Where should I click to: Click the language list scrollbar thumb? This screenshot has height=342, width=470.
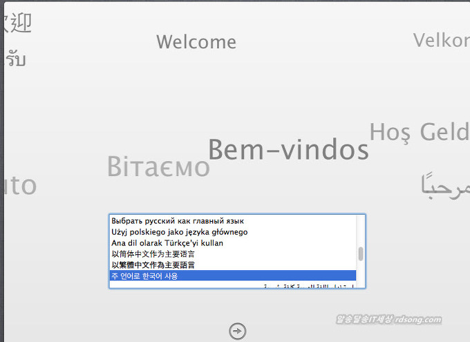coord(360,254)
